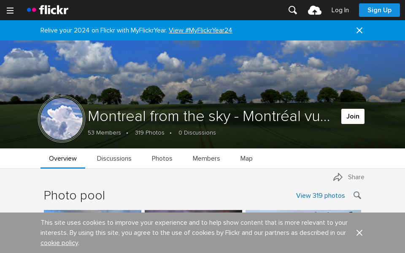
Task: Click the Sign Up button
Action: click(379, 10)
